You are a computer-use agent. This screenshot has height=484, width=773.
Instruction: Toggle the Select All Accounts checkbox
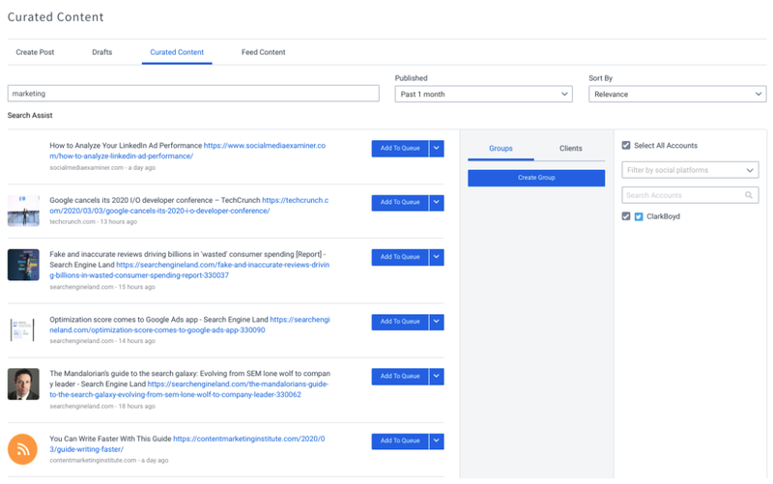[x=626, y=146]
